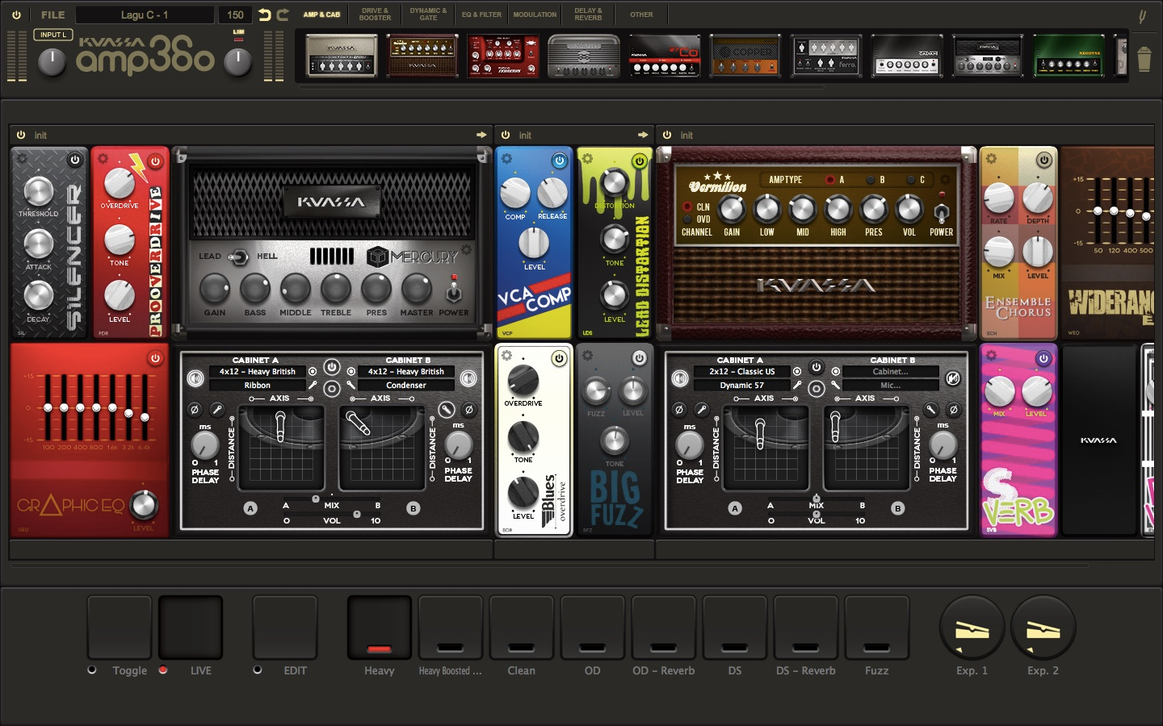Toggle power on the Blues overdrive pedal
The width and height of the screenshot is (1163, 726).
(x=558, y=358)
